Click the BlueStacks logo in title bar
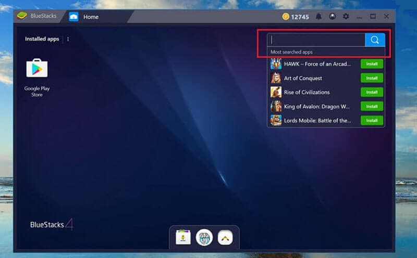 (x=22, y=16)
